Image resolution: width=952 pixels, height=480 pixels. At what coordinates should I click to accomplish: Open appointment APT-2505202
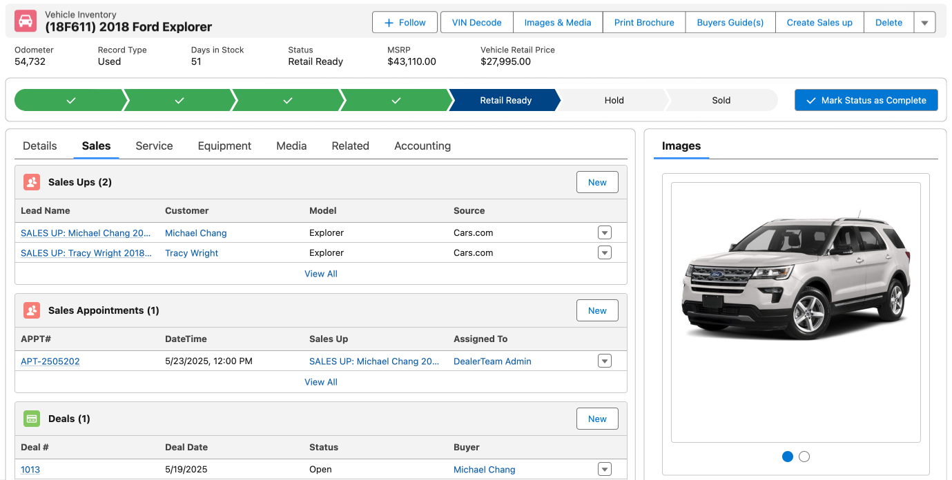(50, 361)
